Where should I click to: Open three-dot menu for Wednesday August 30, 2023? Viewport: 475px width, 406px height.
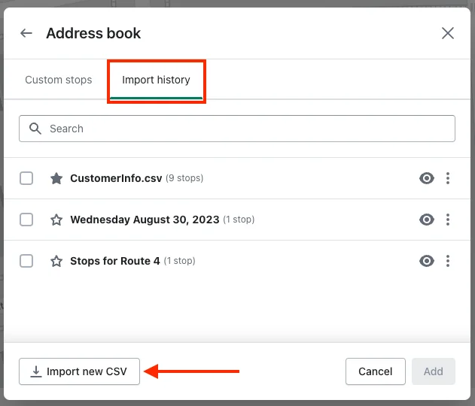448,220
